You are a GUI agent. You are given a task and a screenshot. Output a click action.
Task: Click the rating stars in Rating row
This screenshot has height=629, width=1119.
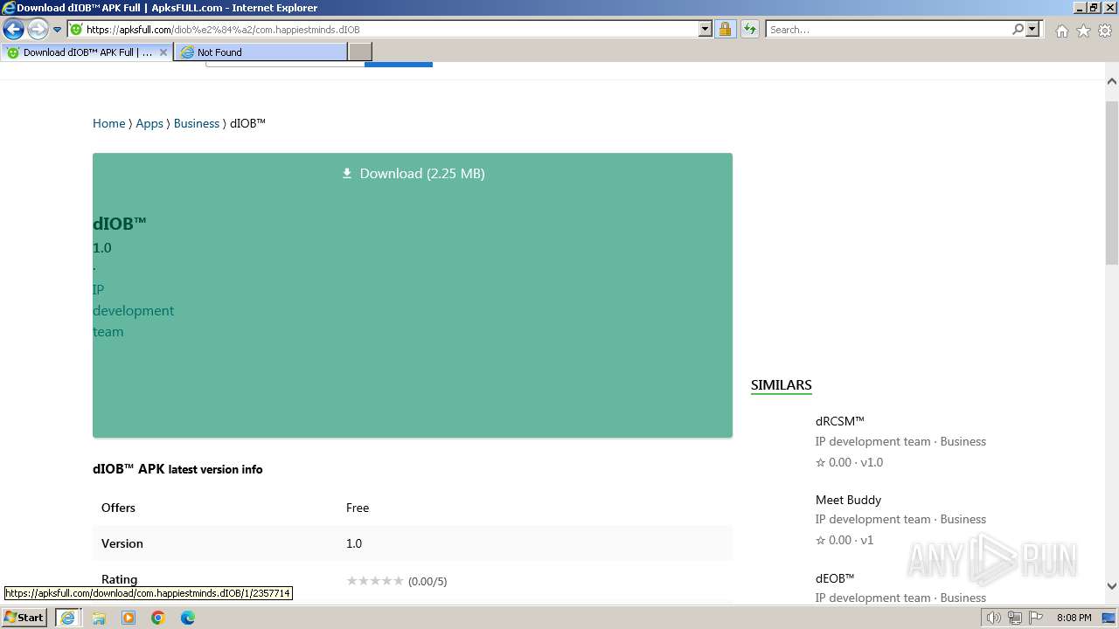click(x=375, y=581)
